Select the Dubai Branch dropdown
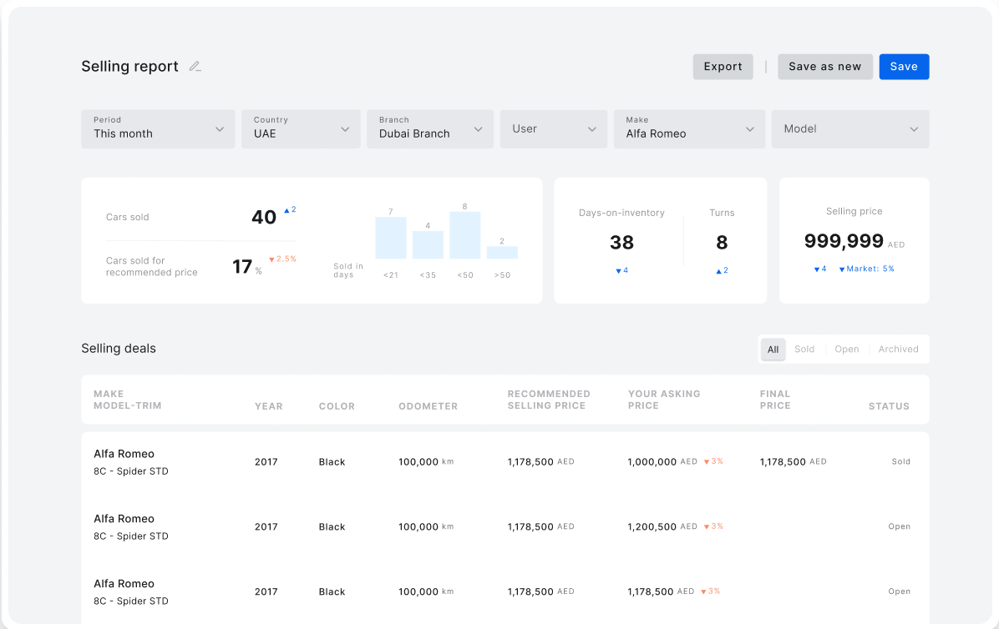The width and height of the screenshot is (999, 629). click(x=429, y=129)
